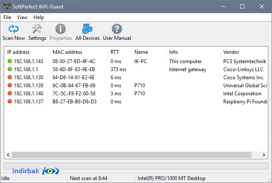Open the View menu
272x183 pixels.
tap(22, 17)
